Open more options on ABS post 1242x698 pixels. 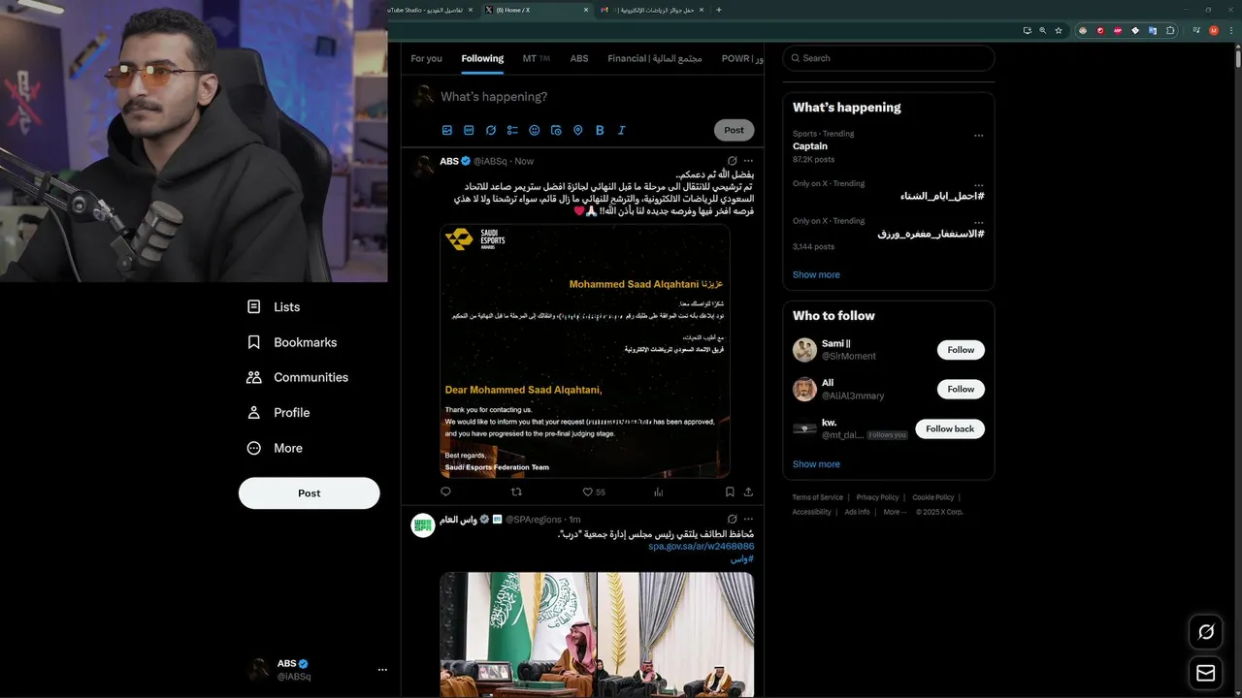(748, 161)
